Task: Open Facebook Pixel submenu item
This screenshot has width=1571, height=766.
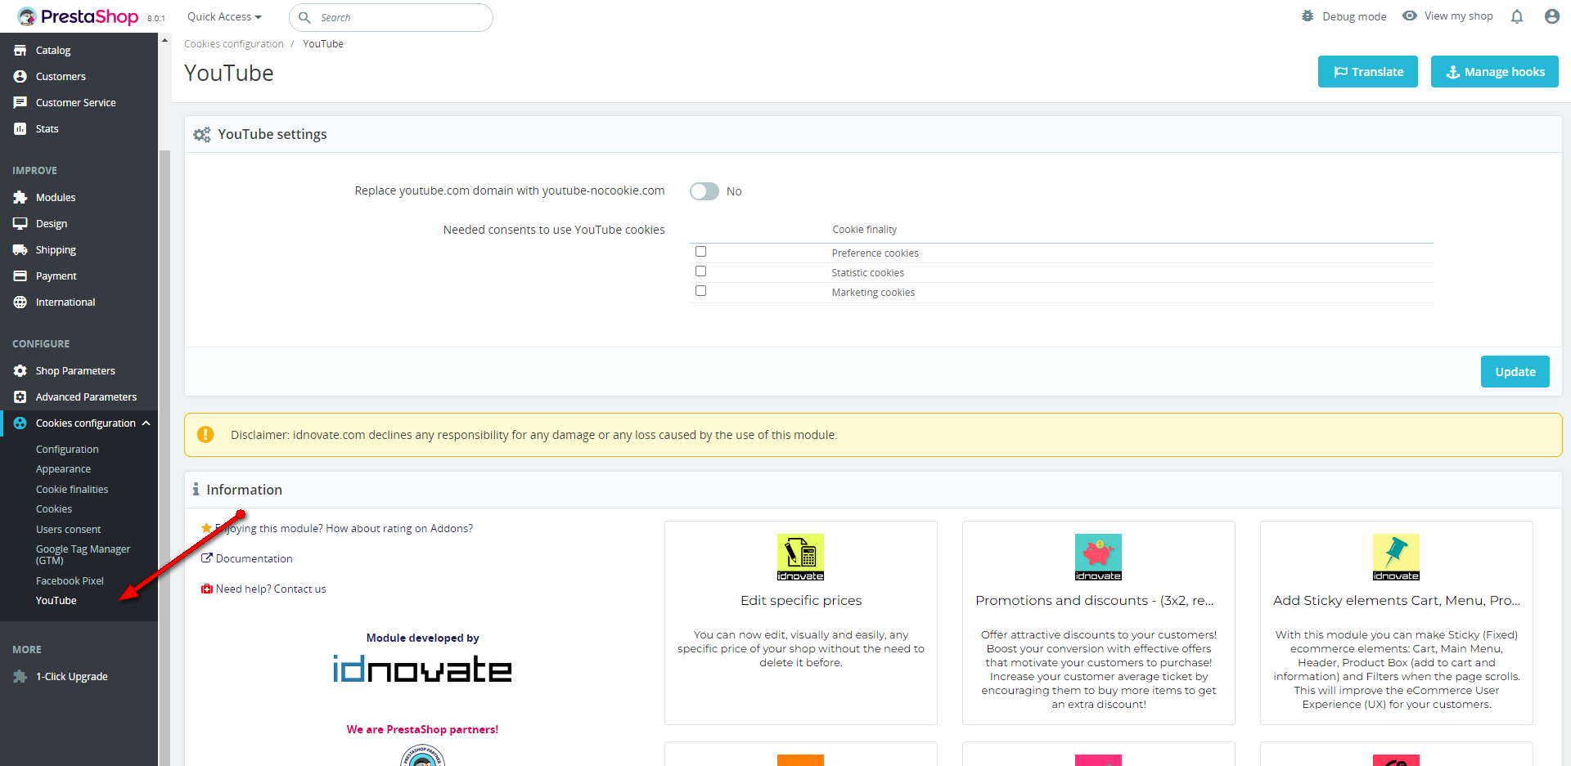Action: tap(70, 581)
